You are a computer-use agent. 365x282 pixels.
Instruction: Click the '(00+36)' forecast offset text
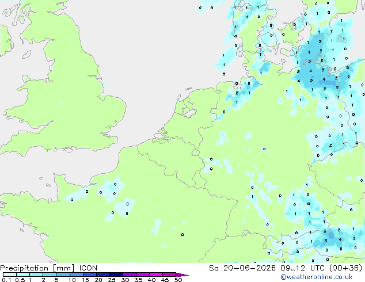click(345, 268)
